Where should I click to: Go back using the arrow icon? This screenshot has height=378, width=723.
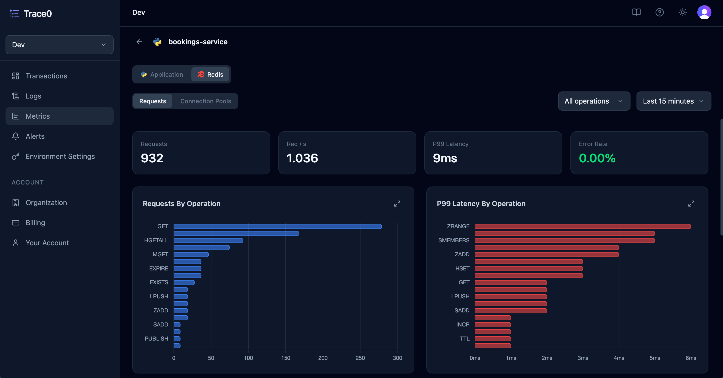coord(139,42)
